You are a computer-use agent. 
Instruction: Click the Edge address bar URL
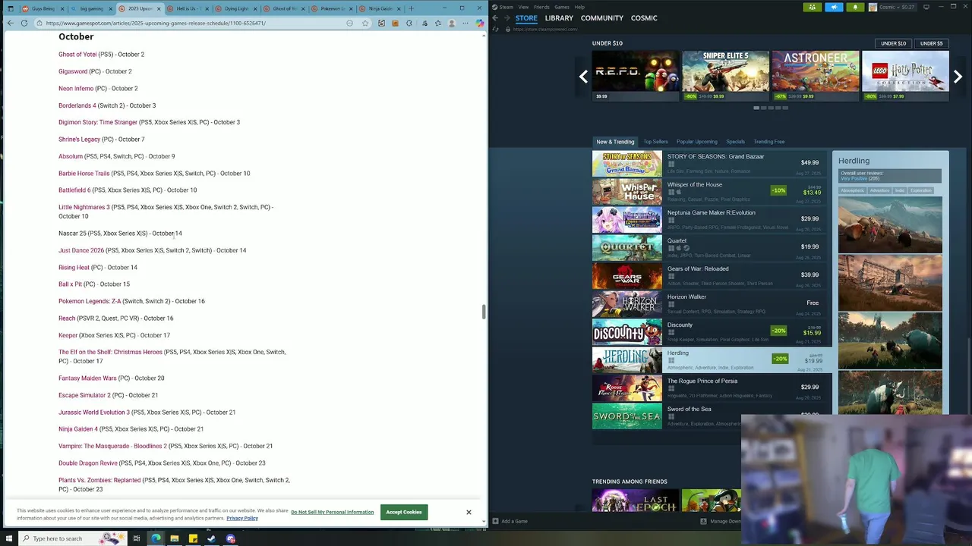[x=156, y=23]
